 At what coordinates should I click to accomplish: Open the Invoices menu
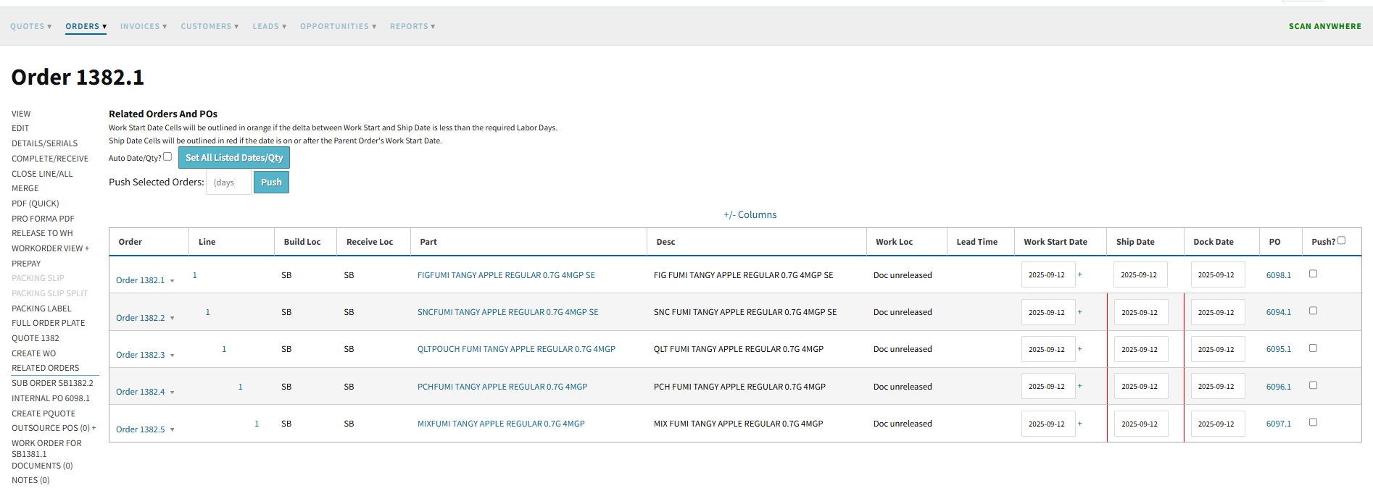(143, 27)
